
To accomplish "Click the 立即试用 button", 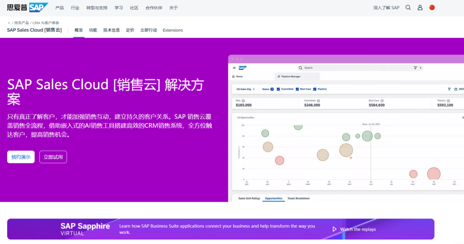I will coord(53,157).
